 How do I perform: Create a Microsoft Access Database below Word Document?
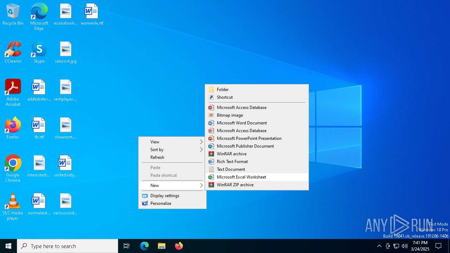coord(257,131)
